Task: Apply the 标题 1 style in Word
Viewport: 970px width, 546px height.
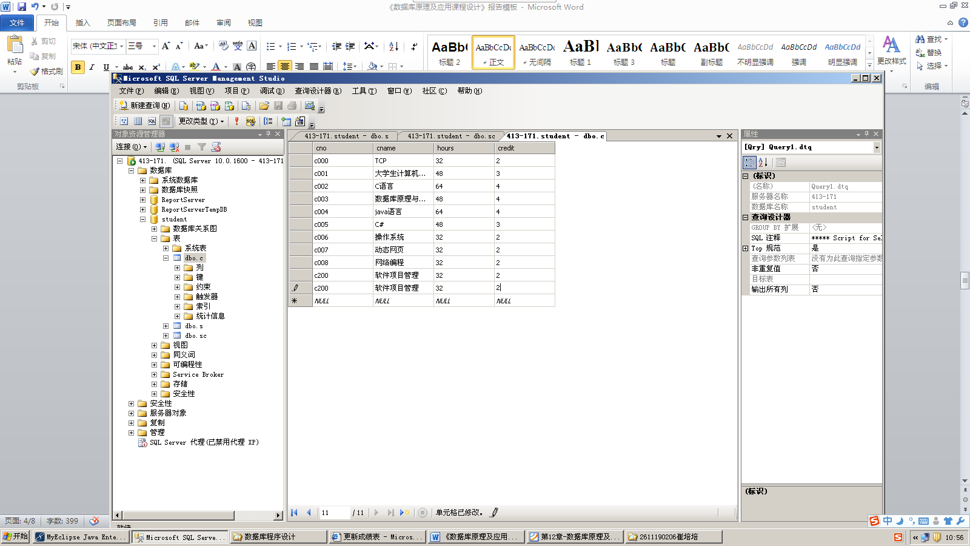Action: [x=580, y=52]
